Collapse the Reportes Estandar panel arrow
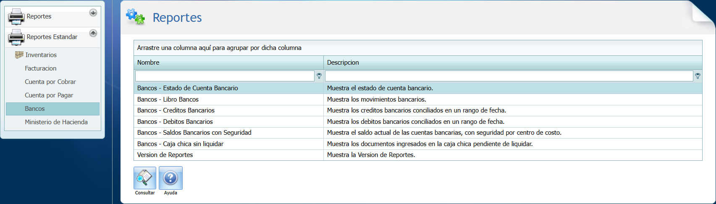The image size is (716, 204). pyautogui.click(x=93, y=33)
